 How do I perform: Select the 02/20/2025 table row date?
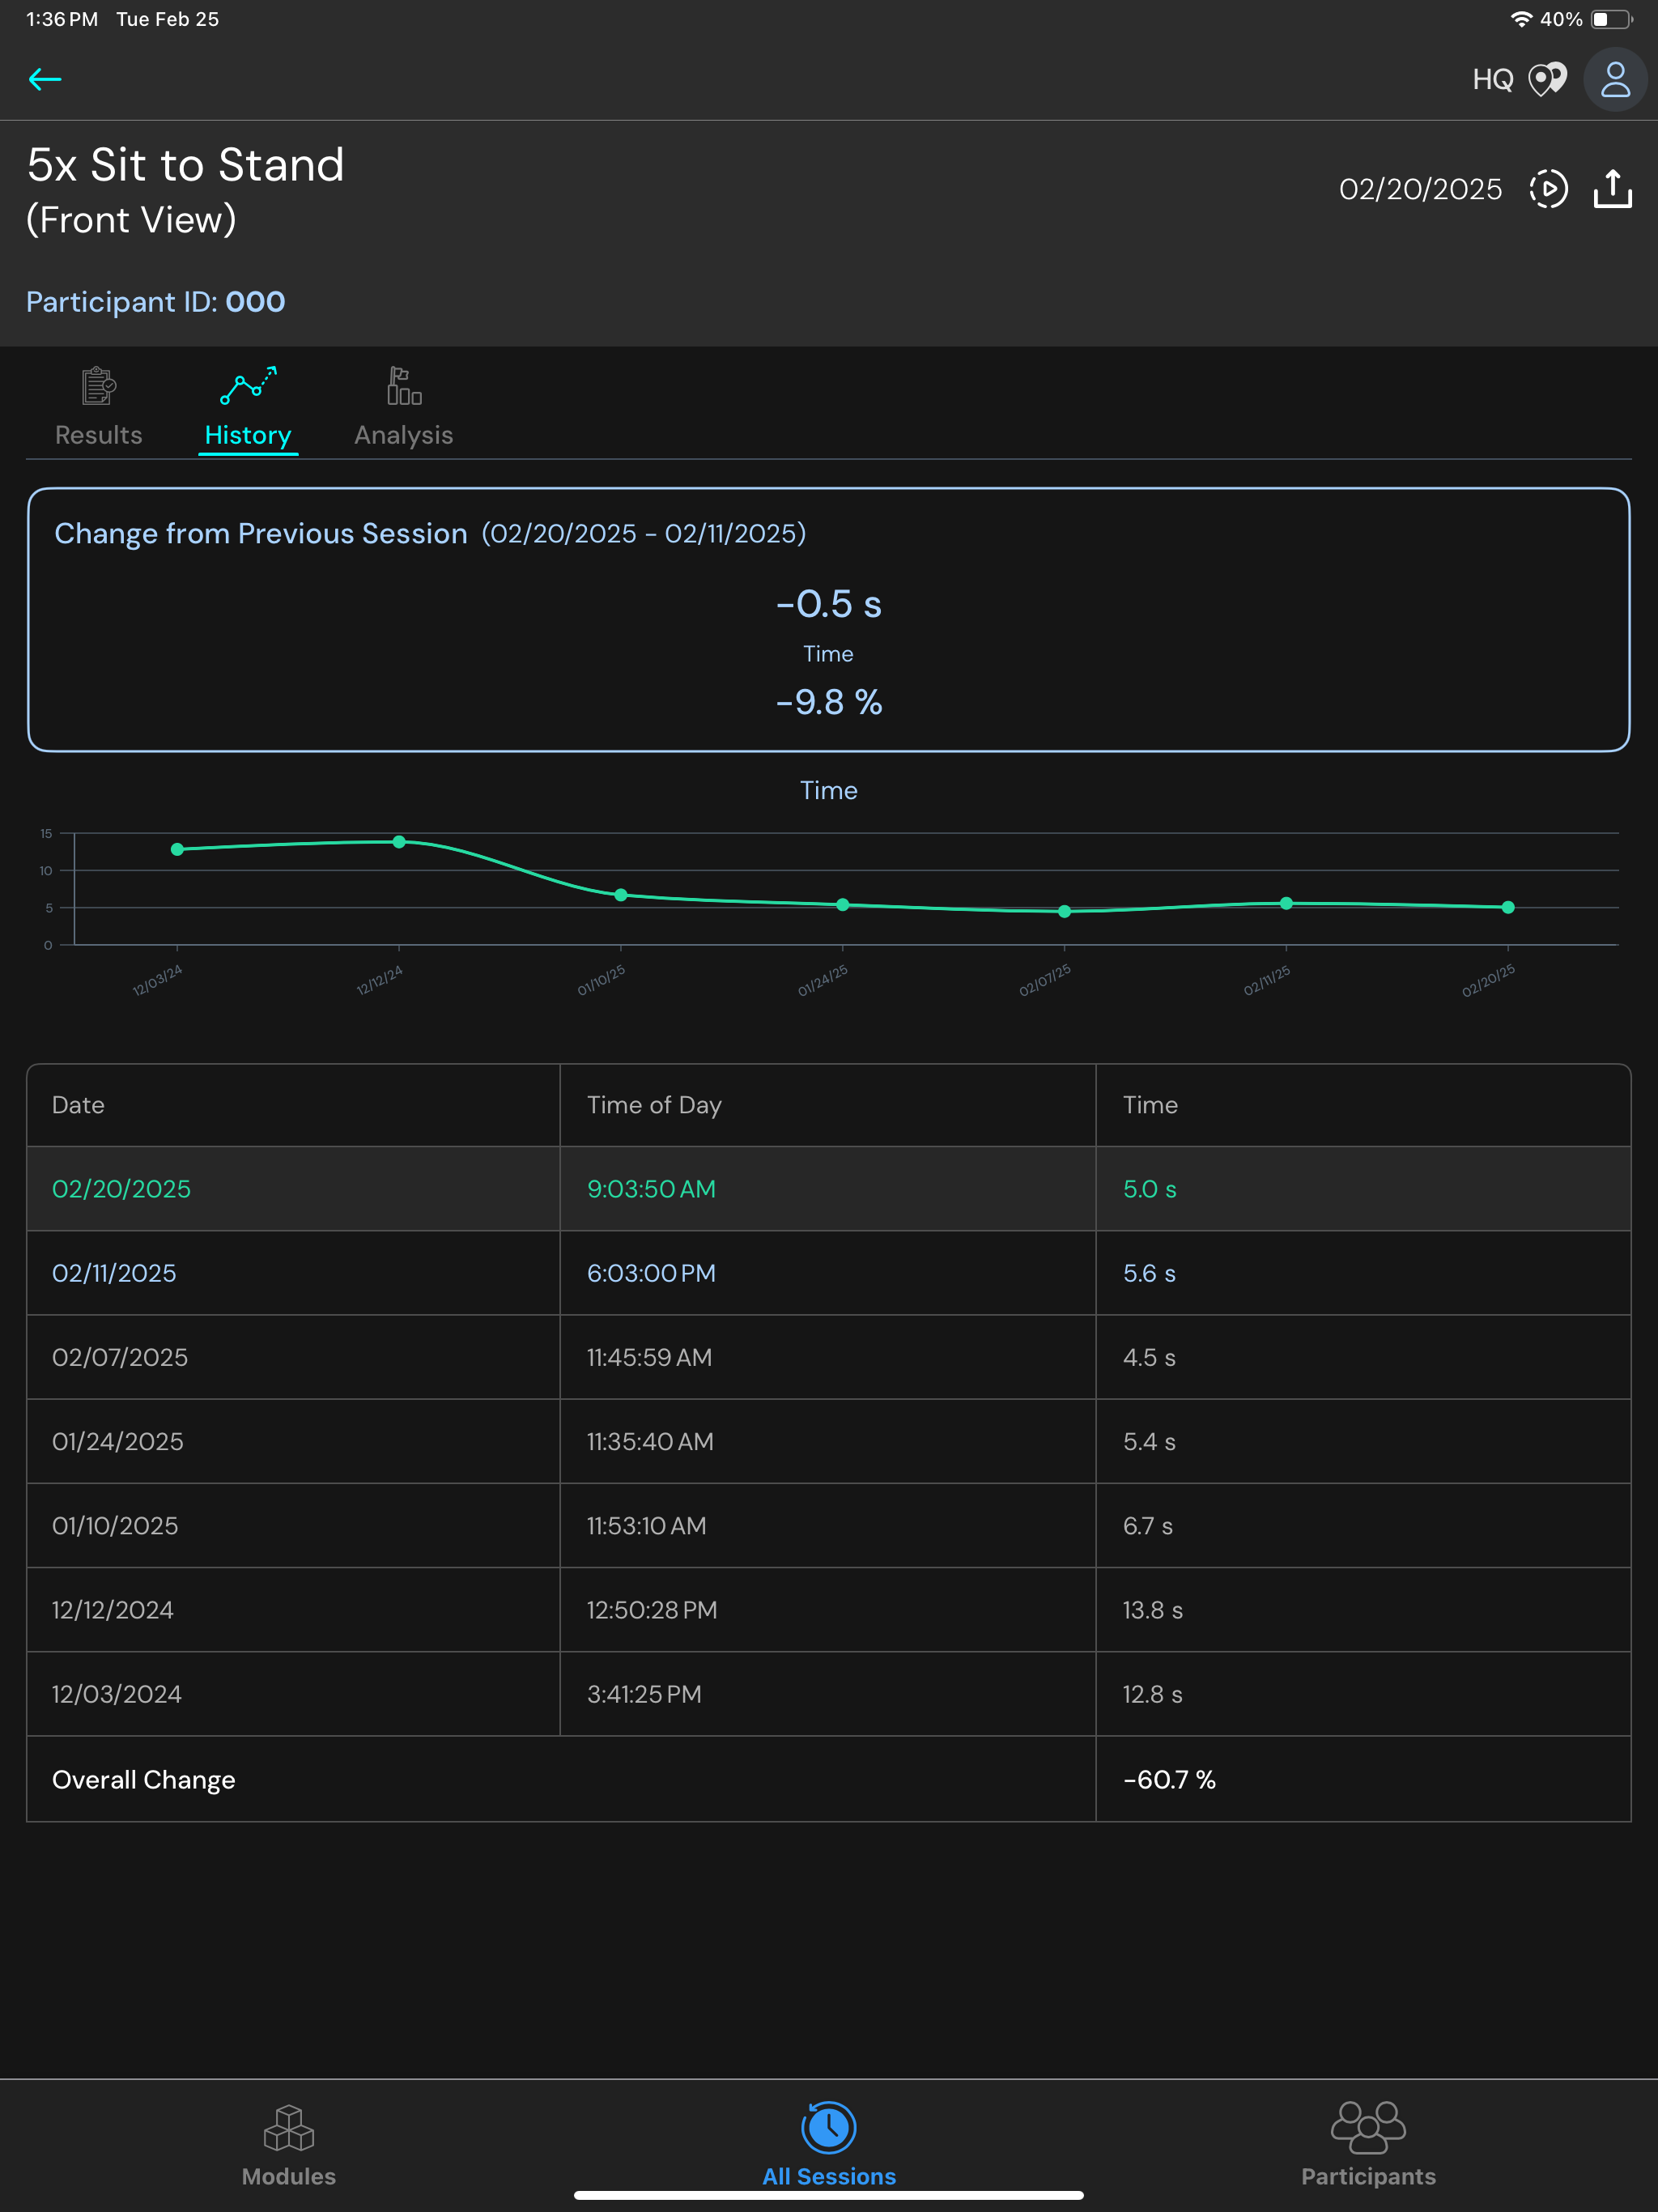[121, 1189]
